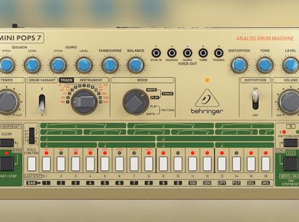This screenshot has width=299, height=222.
Task: Click the PATTERN GROUP black button
Action: coord(291,142)
